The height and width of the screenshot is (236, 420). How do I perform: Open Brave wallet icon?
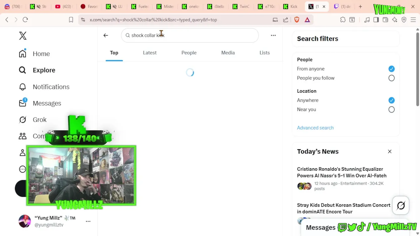[385, 20]
